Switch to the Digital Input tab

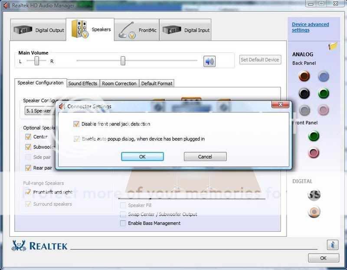[x=185, y=30]
